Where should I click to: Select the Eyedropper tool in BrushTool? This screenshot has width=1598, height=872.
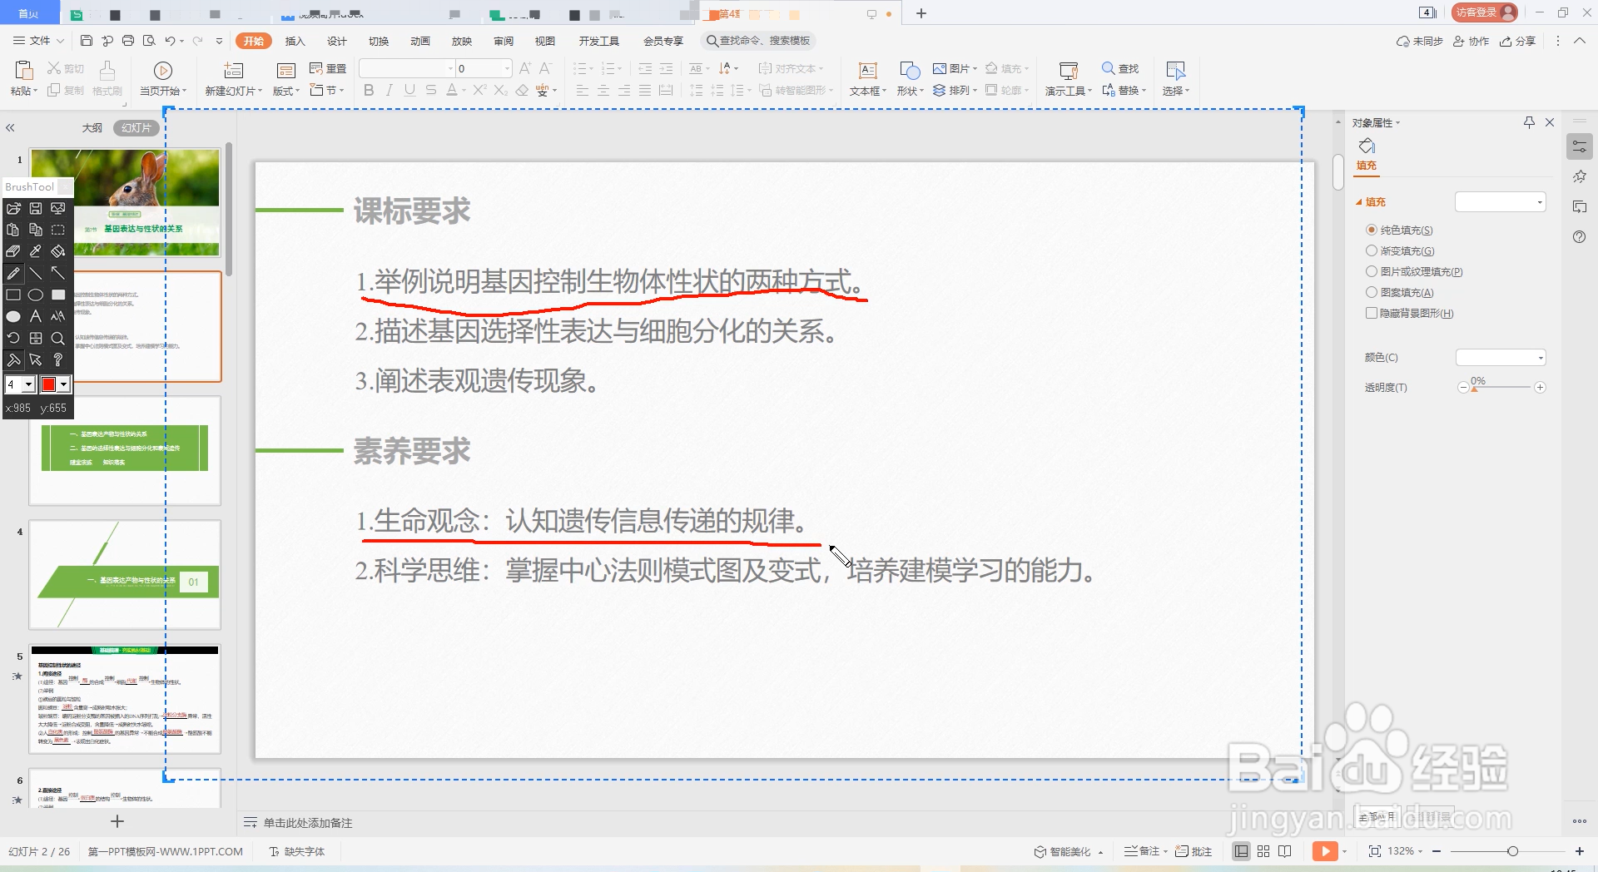tap(36, 251)
